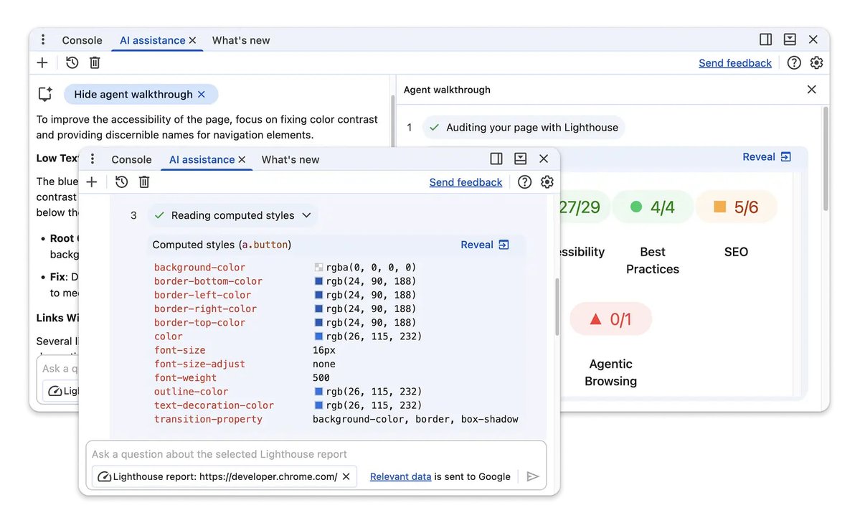The image size is (860, 523).
Task: Close the Agent walkthrough panel
Action: (x=812, y=90)
